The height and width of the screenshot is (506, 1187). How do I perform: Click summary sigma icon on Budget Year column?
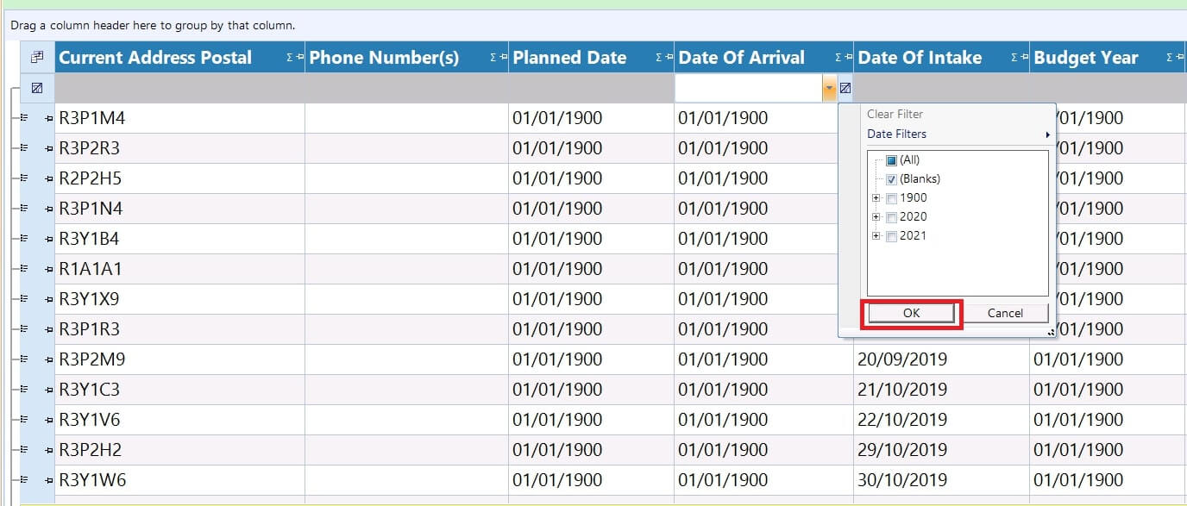coord(1170,58)
